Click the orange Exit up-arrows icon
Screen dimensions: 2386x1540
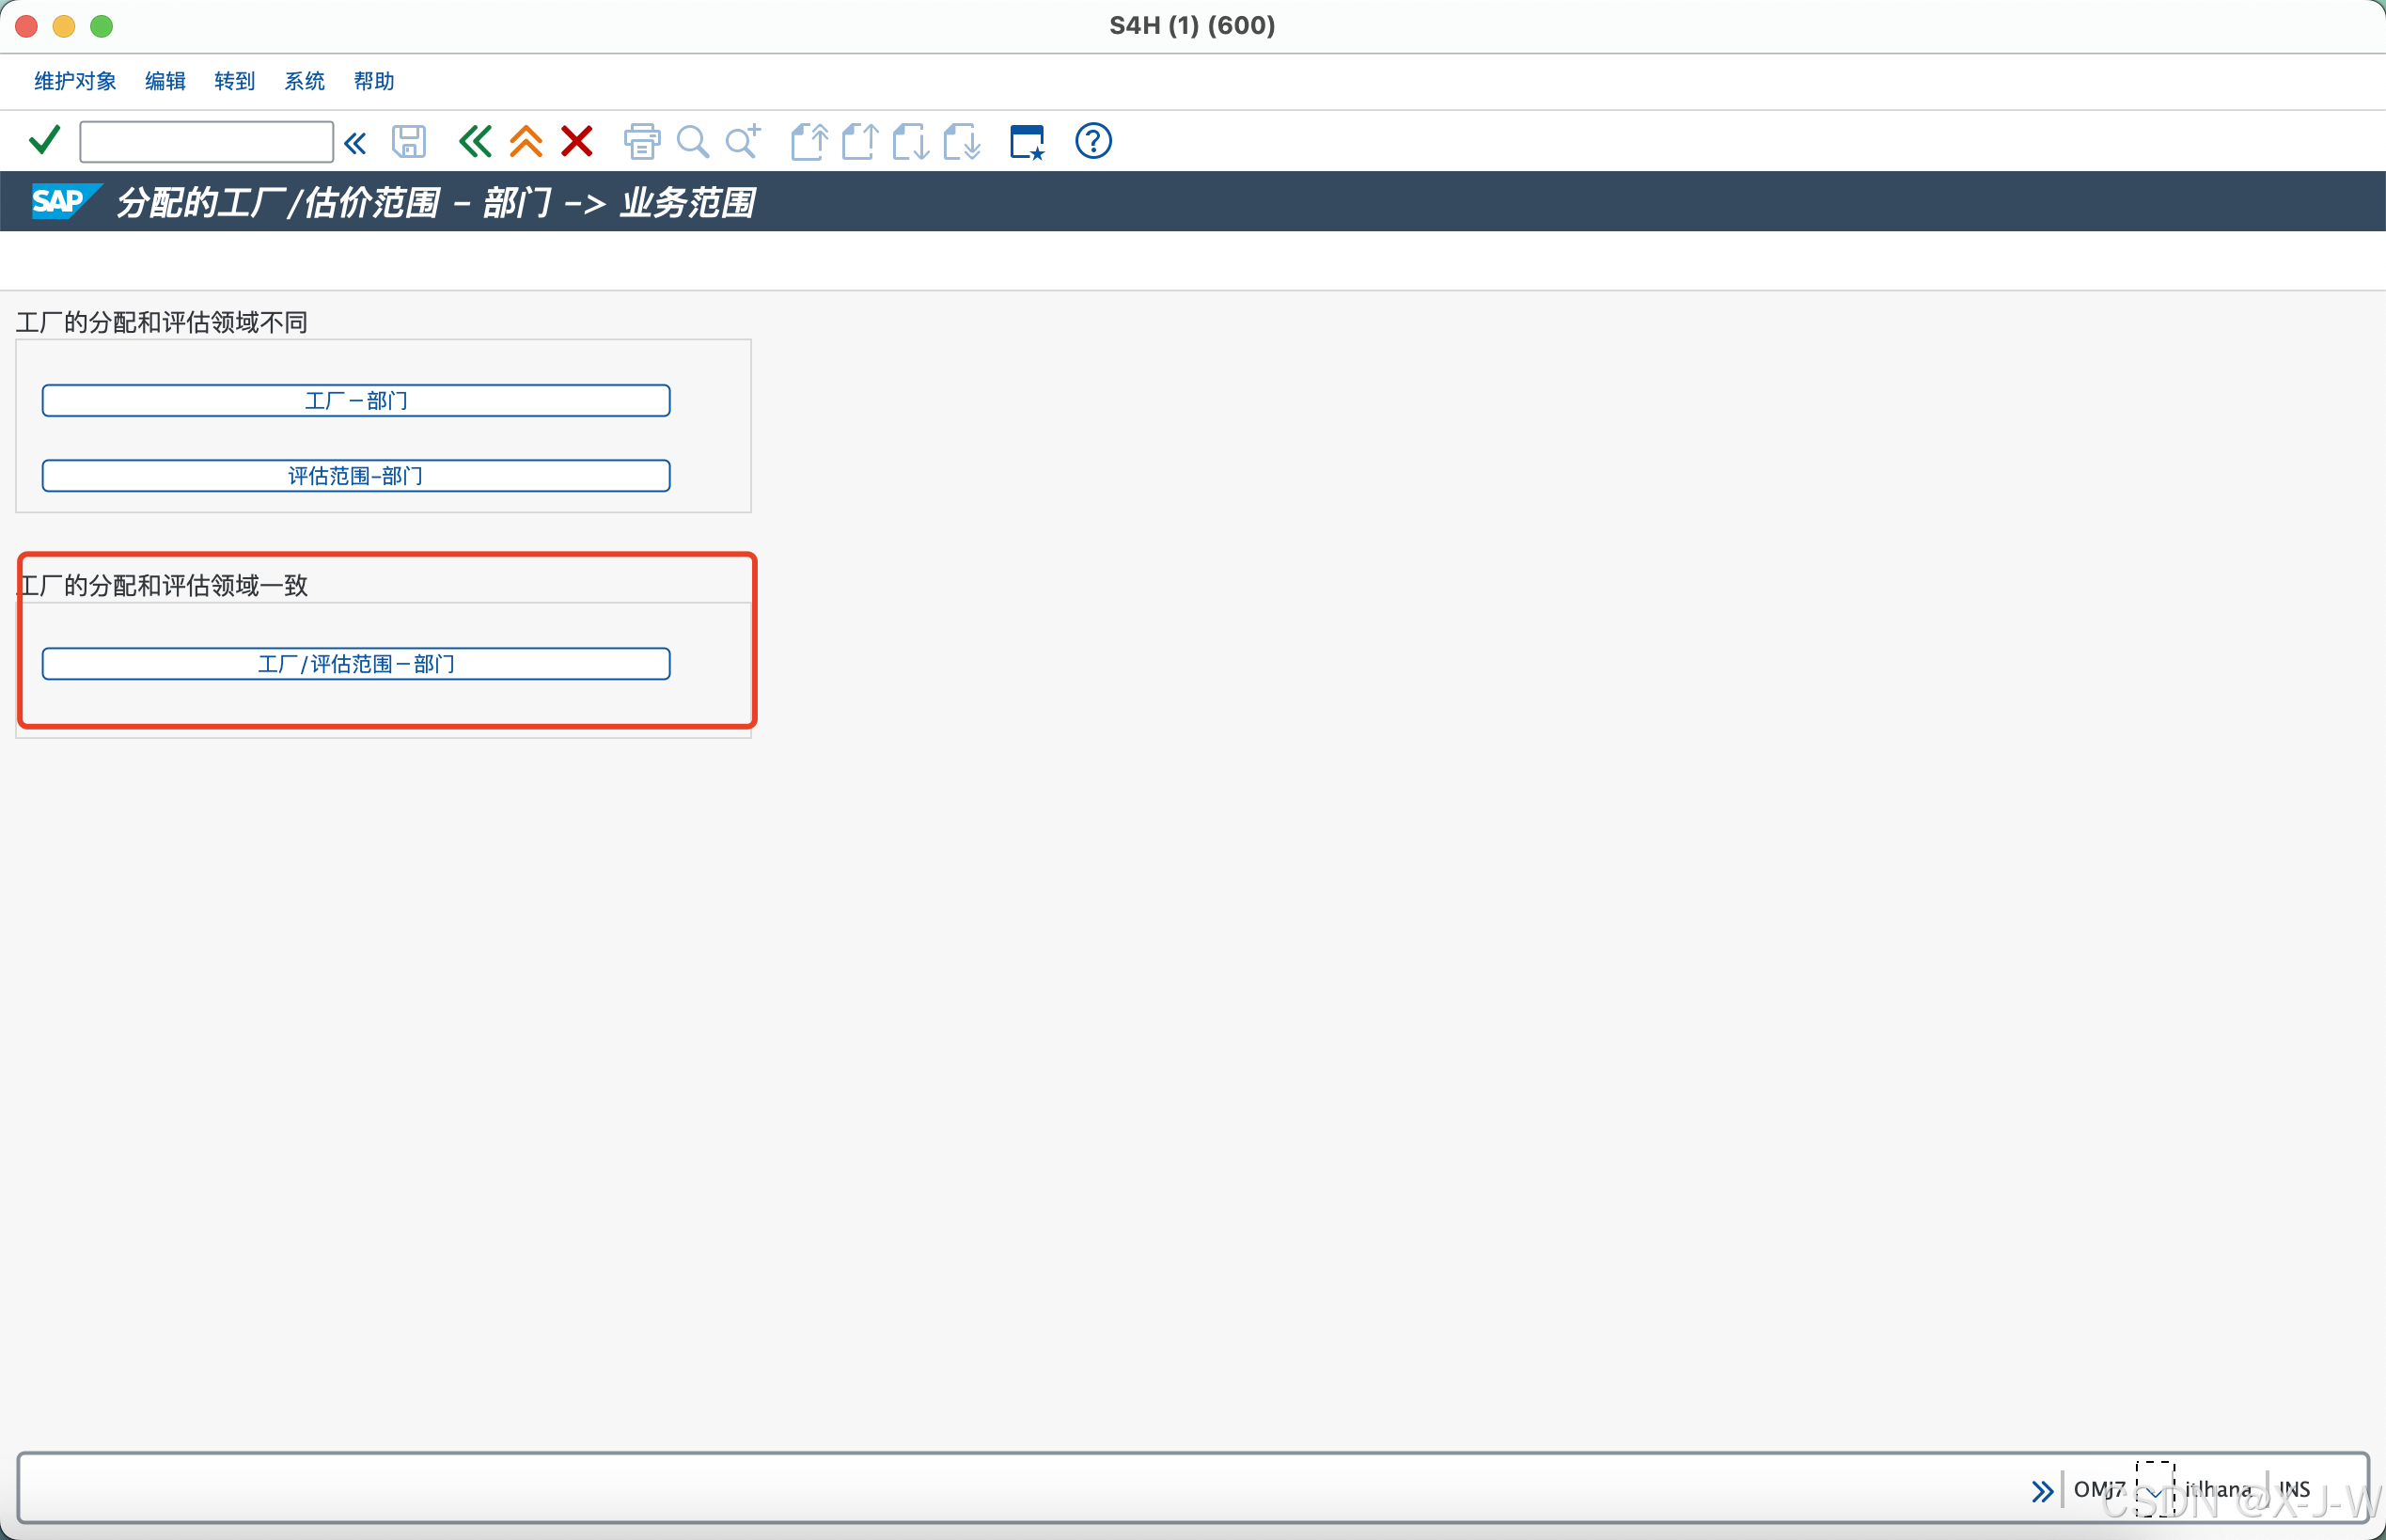pos(526,142)
